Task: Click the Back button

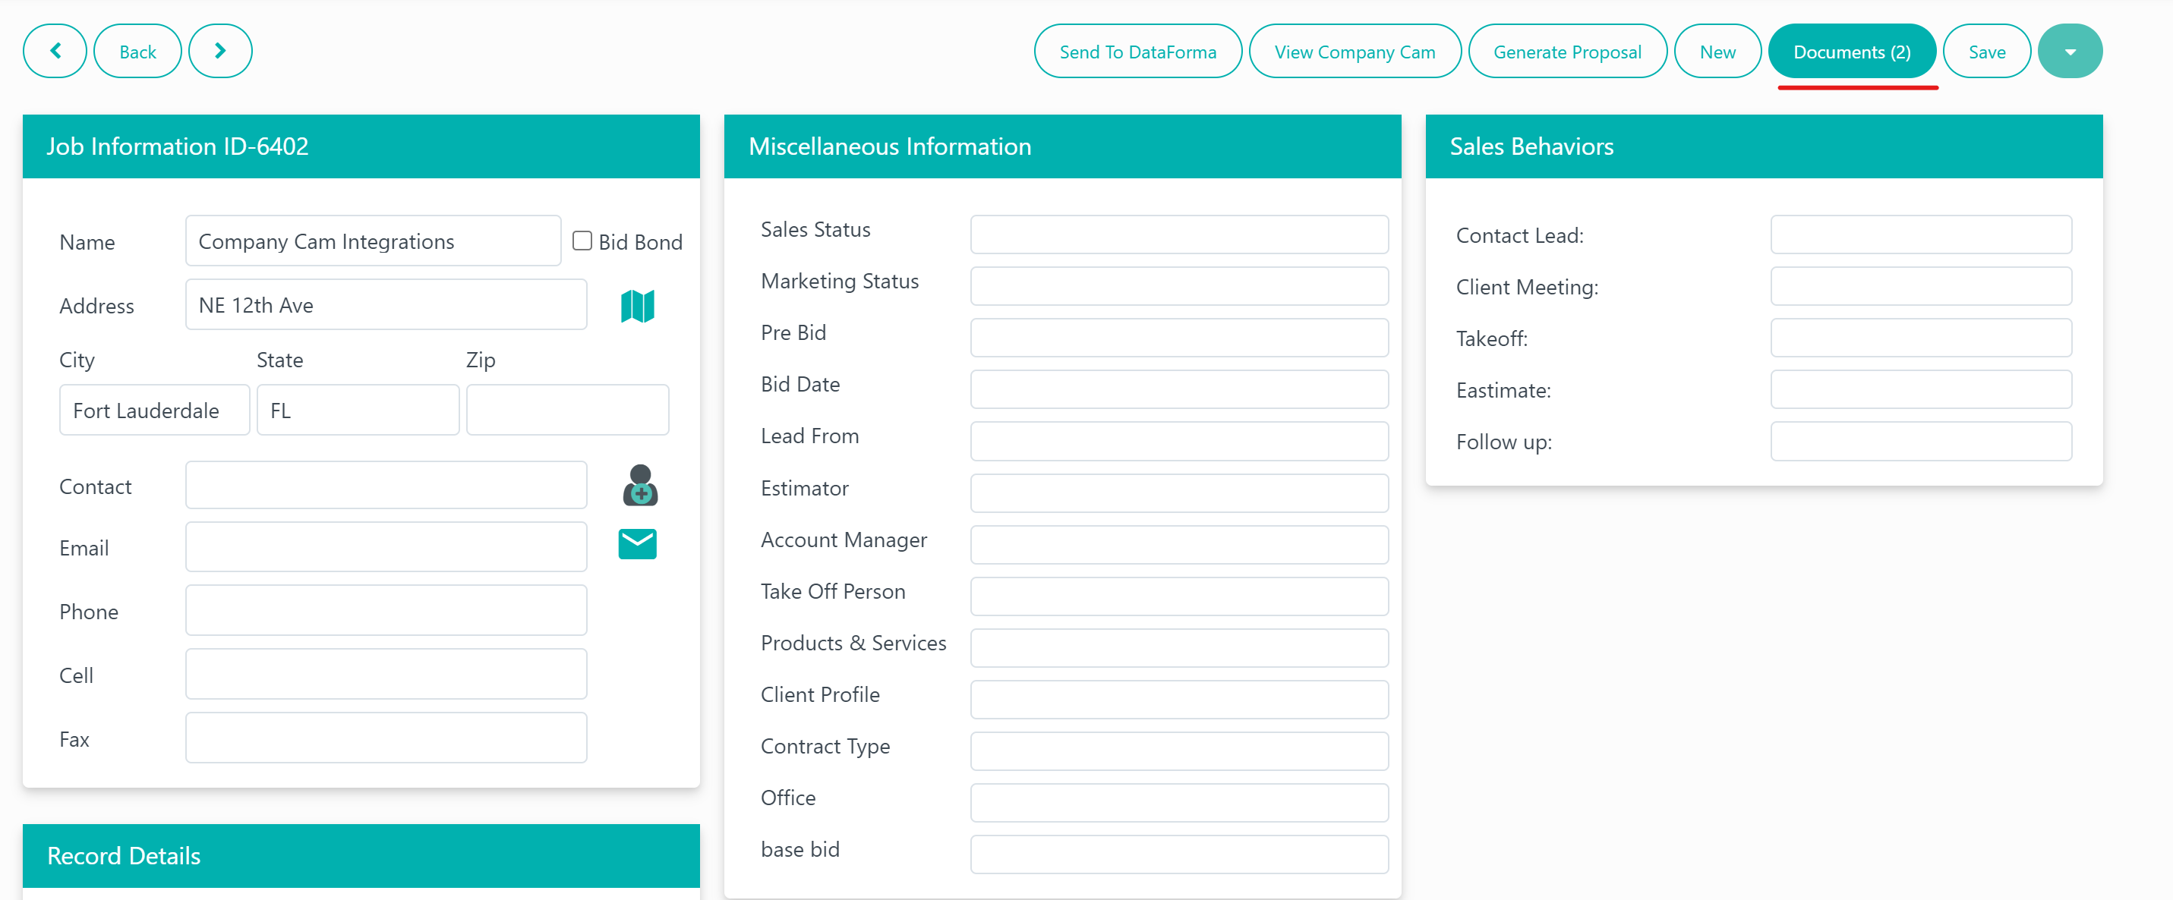Action: pyautogui.click(x=137, y=52)
